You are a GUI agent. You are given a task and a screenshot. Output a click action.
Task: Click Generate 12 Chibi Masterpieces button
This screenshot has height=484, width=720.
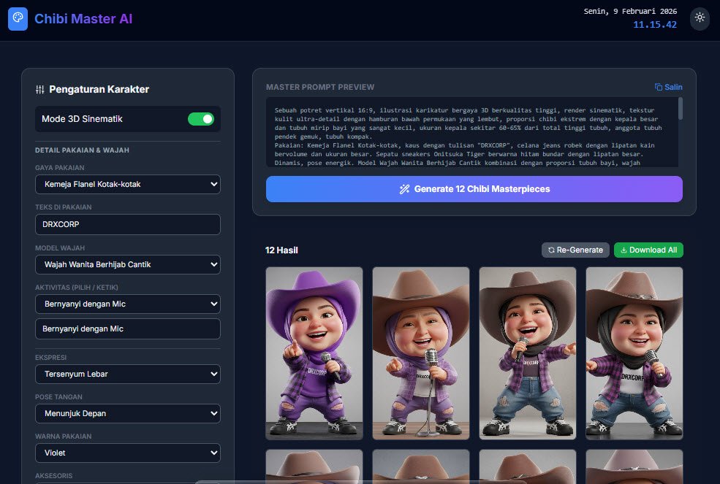pos(474,189)
